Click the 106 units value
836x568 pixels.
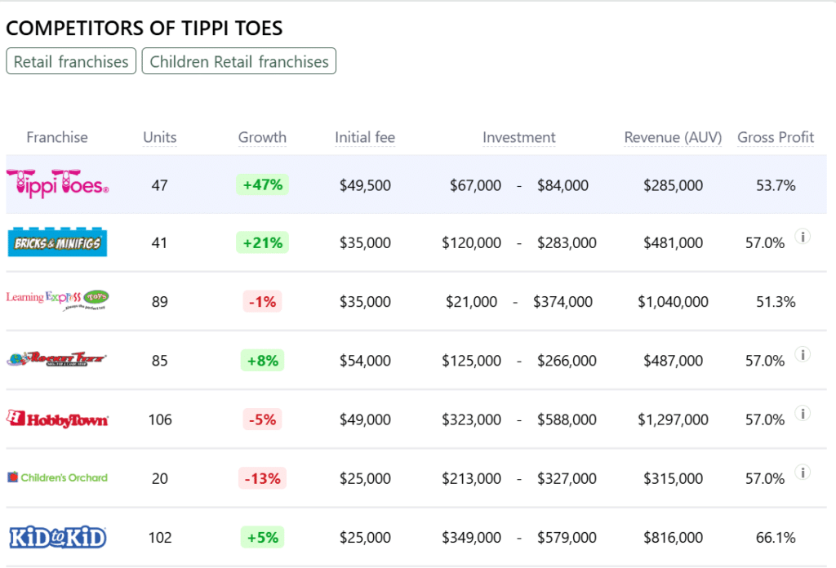point(160,419)
